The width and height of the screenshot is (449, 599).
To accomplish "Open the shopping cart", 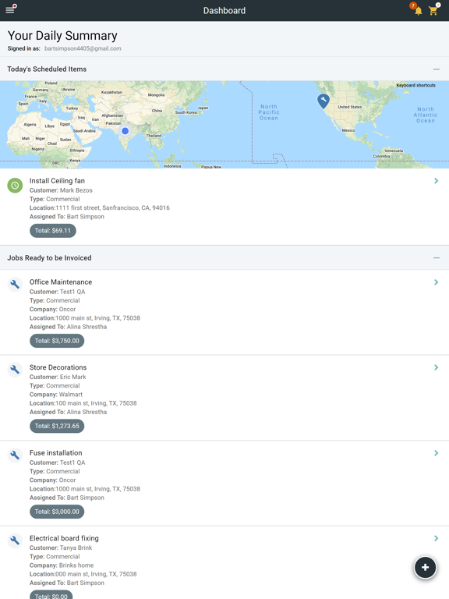I will pos(433,10).
